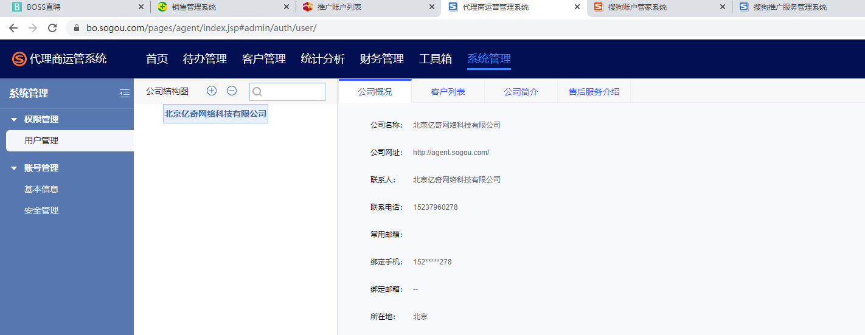This screenshot has width=865, height=335.
Task: Click the 搜狗推广服务管理系统 tab favicon
Action: (744, 7)
